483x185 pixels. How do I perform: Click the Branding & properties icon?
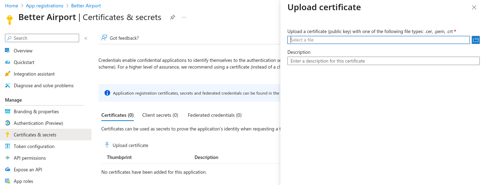point(7,111)
